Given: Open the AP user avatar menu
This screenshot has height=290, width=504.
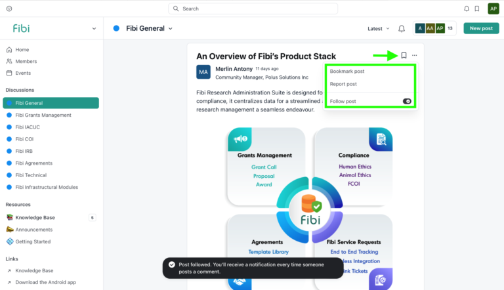Looking at the screenshot, I should coord(493,9).
